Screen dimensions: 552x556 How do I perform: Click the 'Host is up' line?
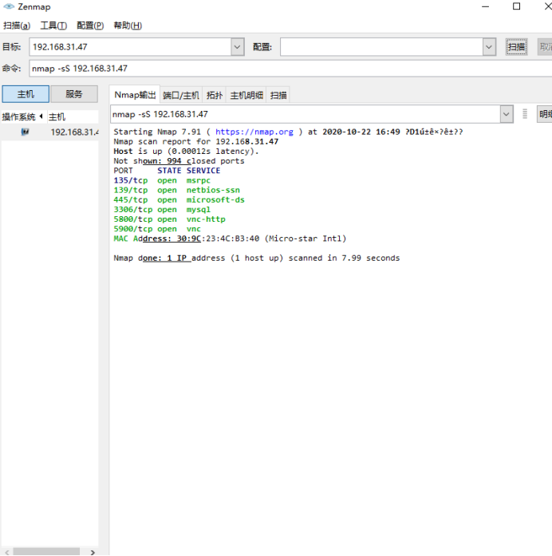[186, 151]
